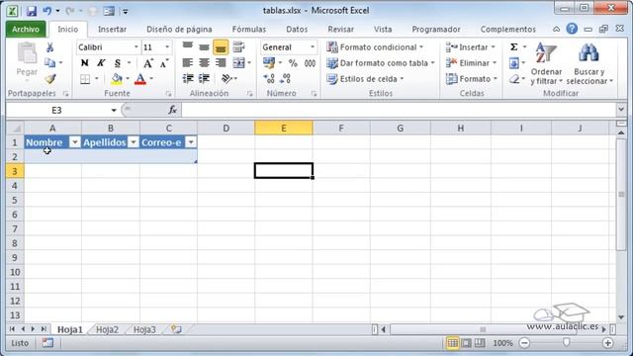Click the Clear eraser icon

point(514,79)
